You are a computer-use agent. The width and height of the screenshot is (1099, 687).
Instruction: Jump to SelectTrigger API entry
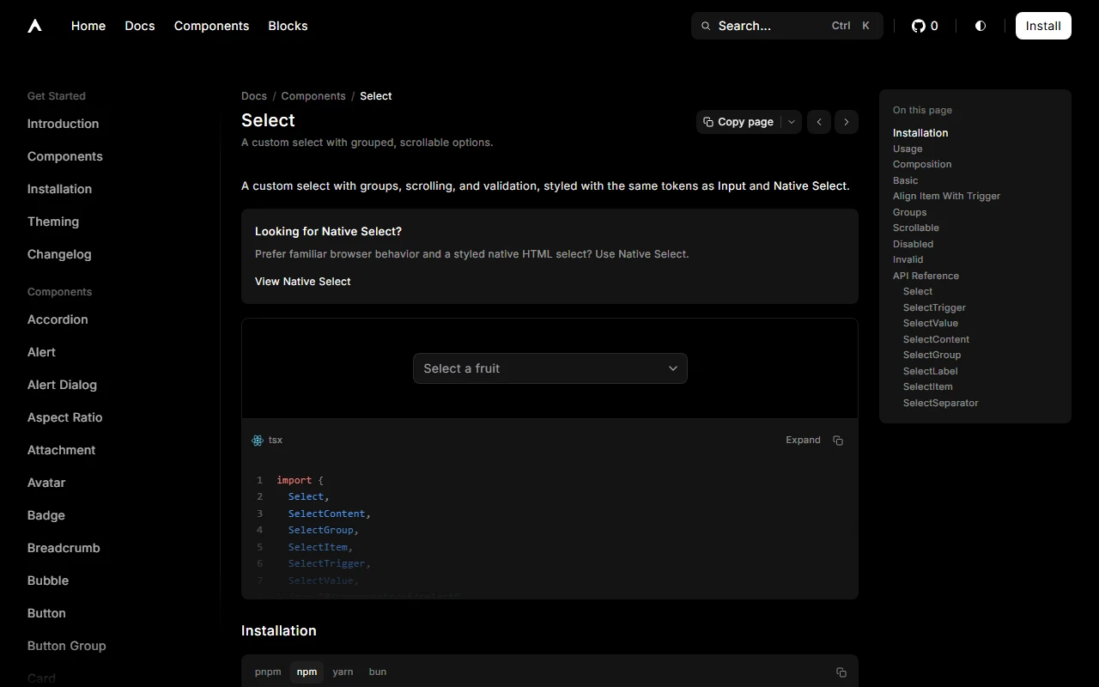pyautogui.click(x=934, y=307)
